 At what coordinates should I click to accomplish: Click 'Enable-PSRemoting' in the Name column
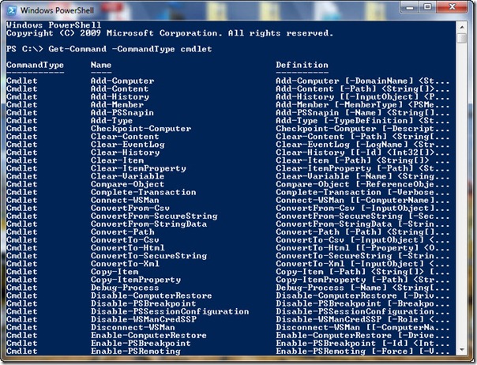[x=135, y=351]
